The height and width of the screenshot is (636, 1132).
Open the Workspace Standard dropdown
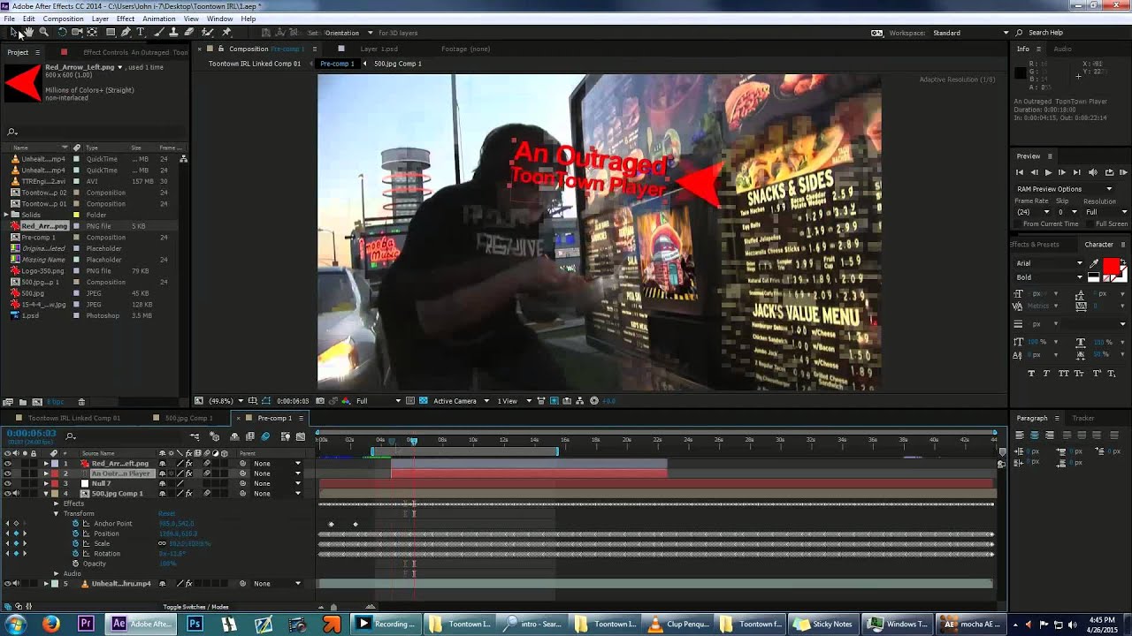click(x=970, y=33)
